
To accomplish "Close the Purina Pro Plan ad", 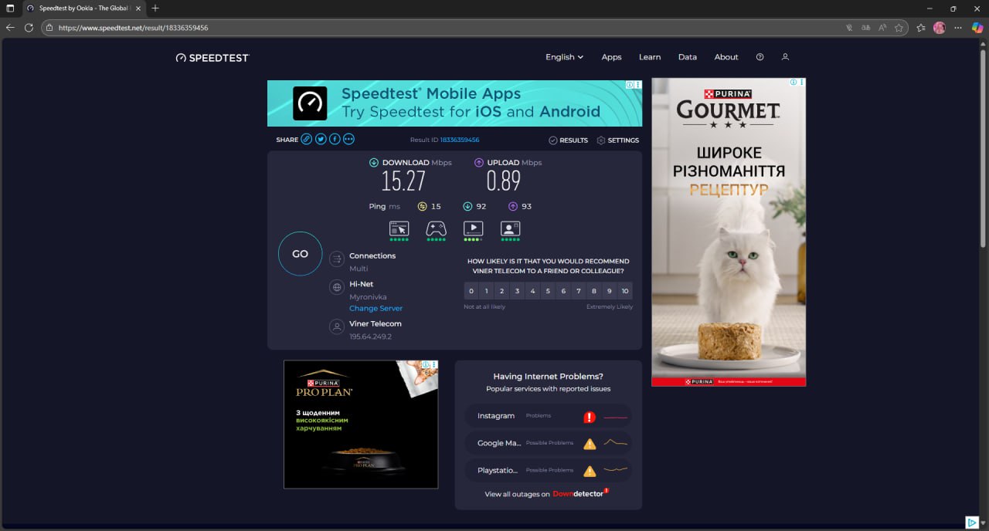I will pyautogui.click(x=434, y=364).
